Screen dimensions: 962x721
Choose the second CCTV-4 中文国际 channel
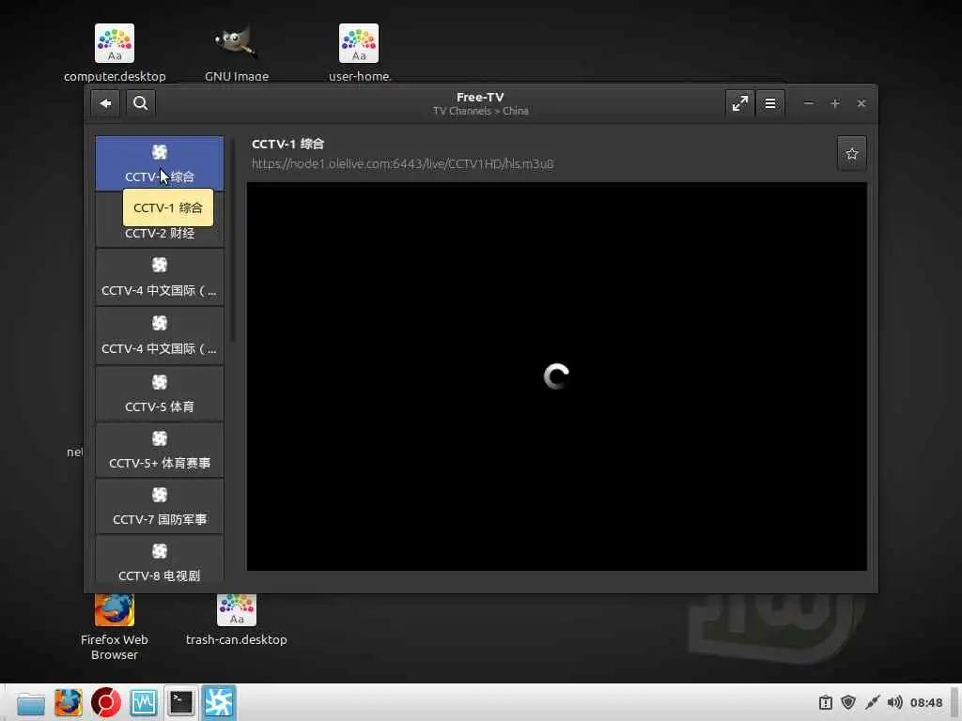coord(160,335)
